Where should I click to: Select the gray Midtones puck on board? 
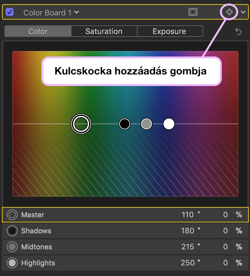[x=146, y=124]
